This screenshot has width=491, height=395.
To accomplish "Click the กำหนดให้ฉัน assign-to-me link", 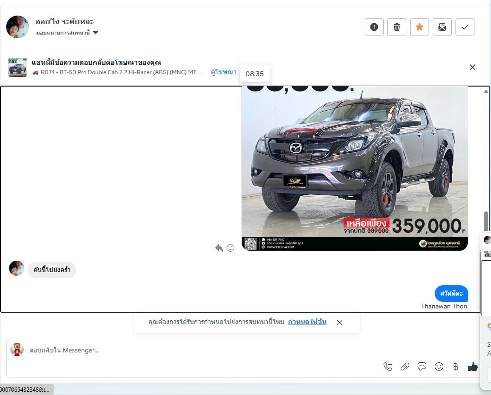I will (307, 322).
